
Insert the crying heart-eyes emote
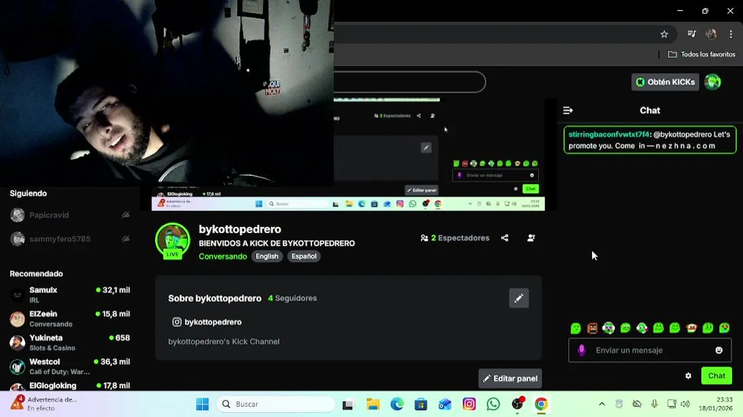pyautogui.click(x=724, y=328)
